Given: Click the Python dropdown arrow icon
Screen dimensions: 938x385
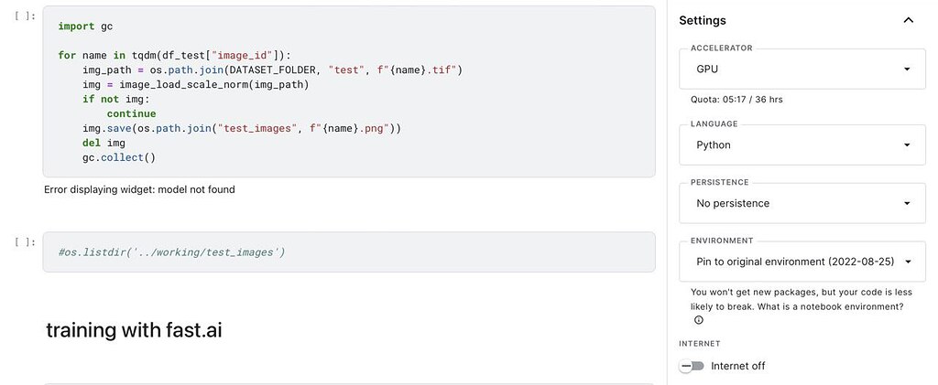Looking at the screenshot, I should [907, 145].
